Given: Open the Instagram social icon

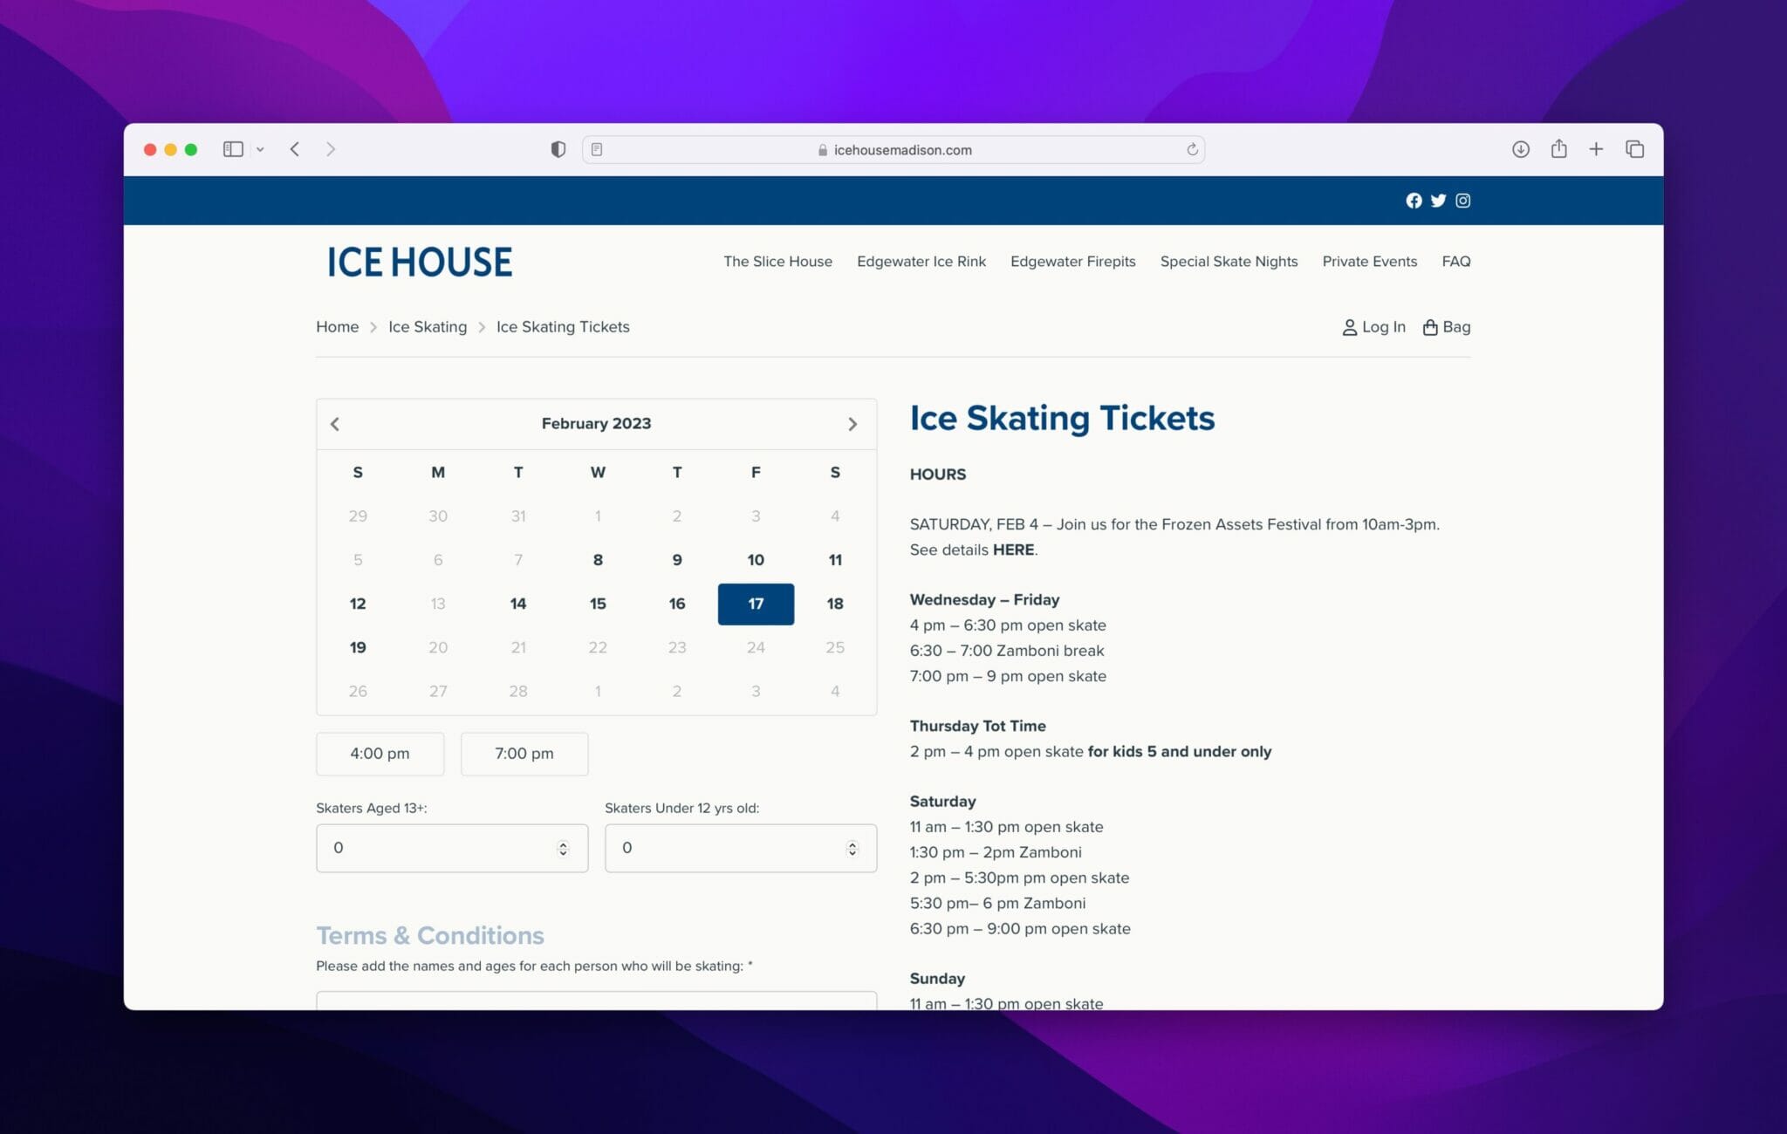Looking at the screenshot, I should point(1462,201).
